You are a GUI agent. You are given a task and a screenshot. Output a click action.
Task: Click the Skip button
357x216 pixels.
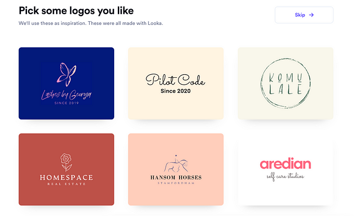tap(304, 15)
